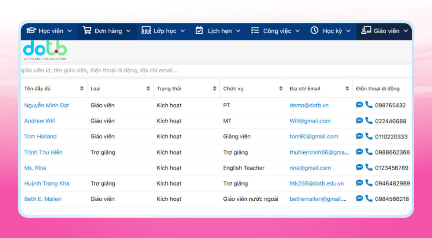This screenshot has width=432, height=238.
Task: Send SMS to Beth E. Malleri
Action: [359, 198]
